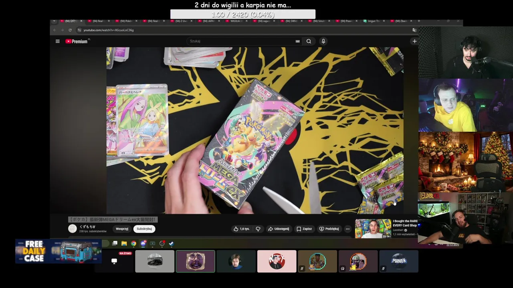The width and height of the screenshot is (513, 288).
Task: Open Discord from the taskbar
Action: (x=143, y=243)
